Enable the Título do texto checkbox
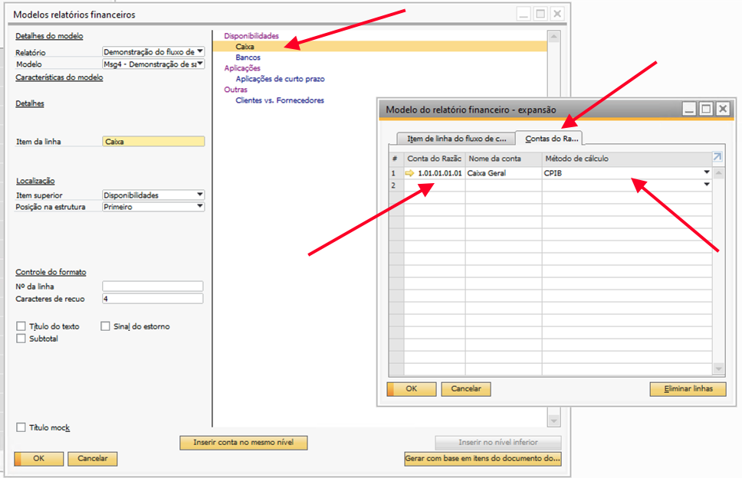This screenshot has height=478, width=742. pyautogui.click(x=21, y=326)
